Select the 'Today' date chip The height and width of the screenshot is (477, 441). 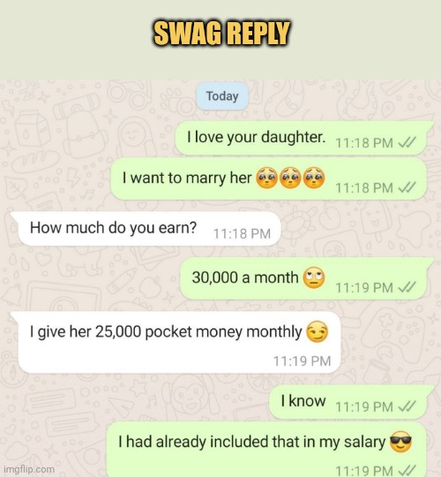tap(222, 96)
